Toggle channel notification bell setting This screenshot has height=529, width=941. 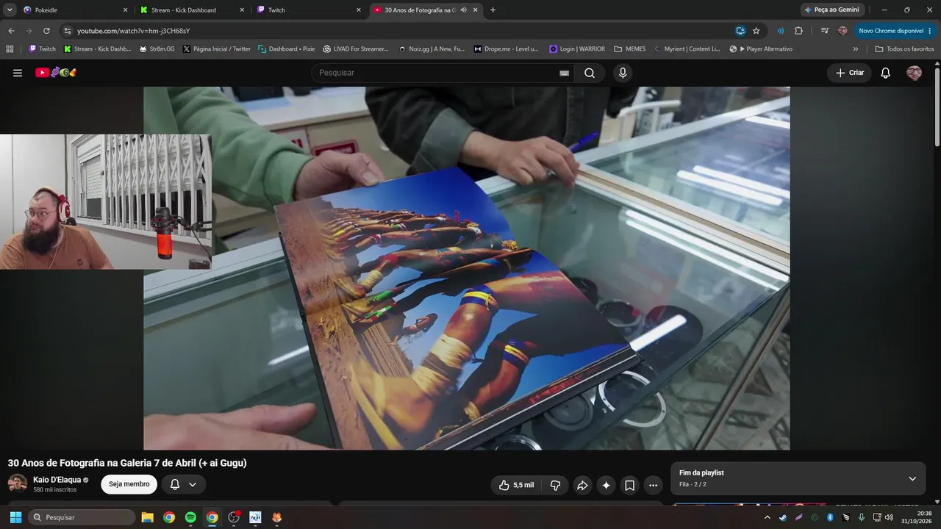pos(183,484)
